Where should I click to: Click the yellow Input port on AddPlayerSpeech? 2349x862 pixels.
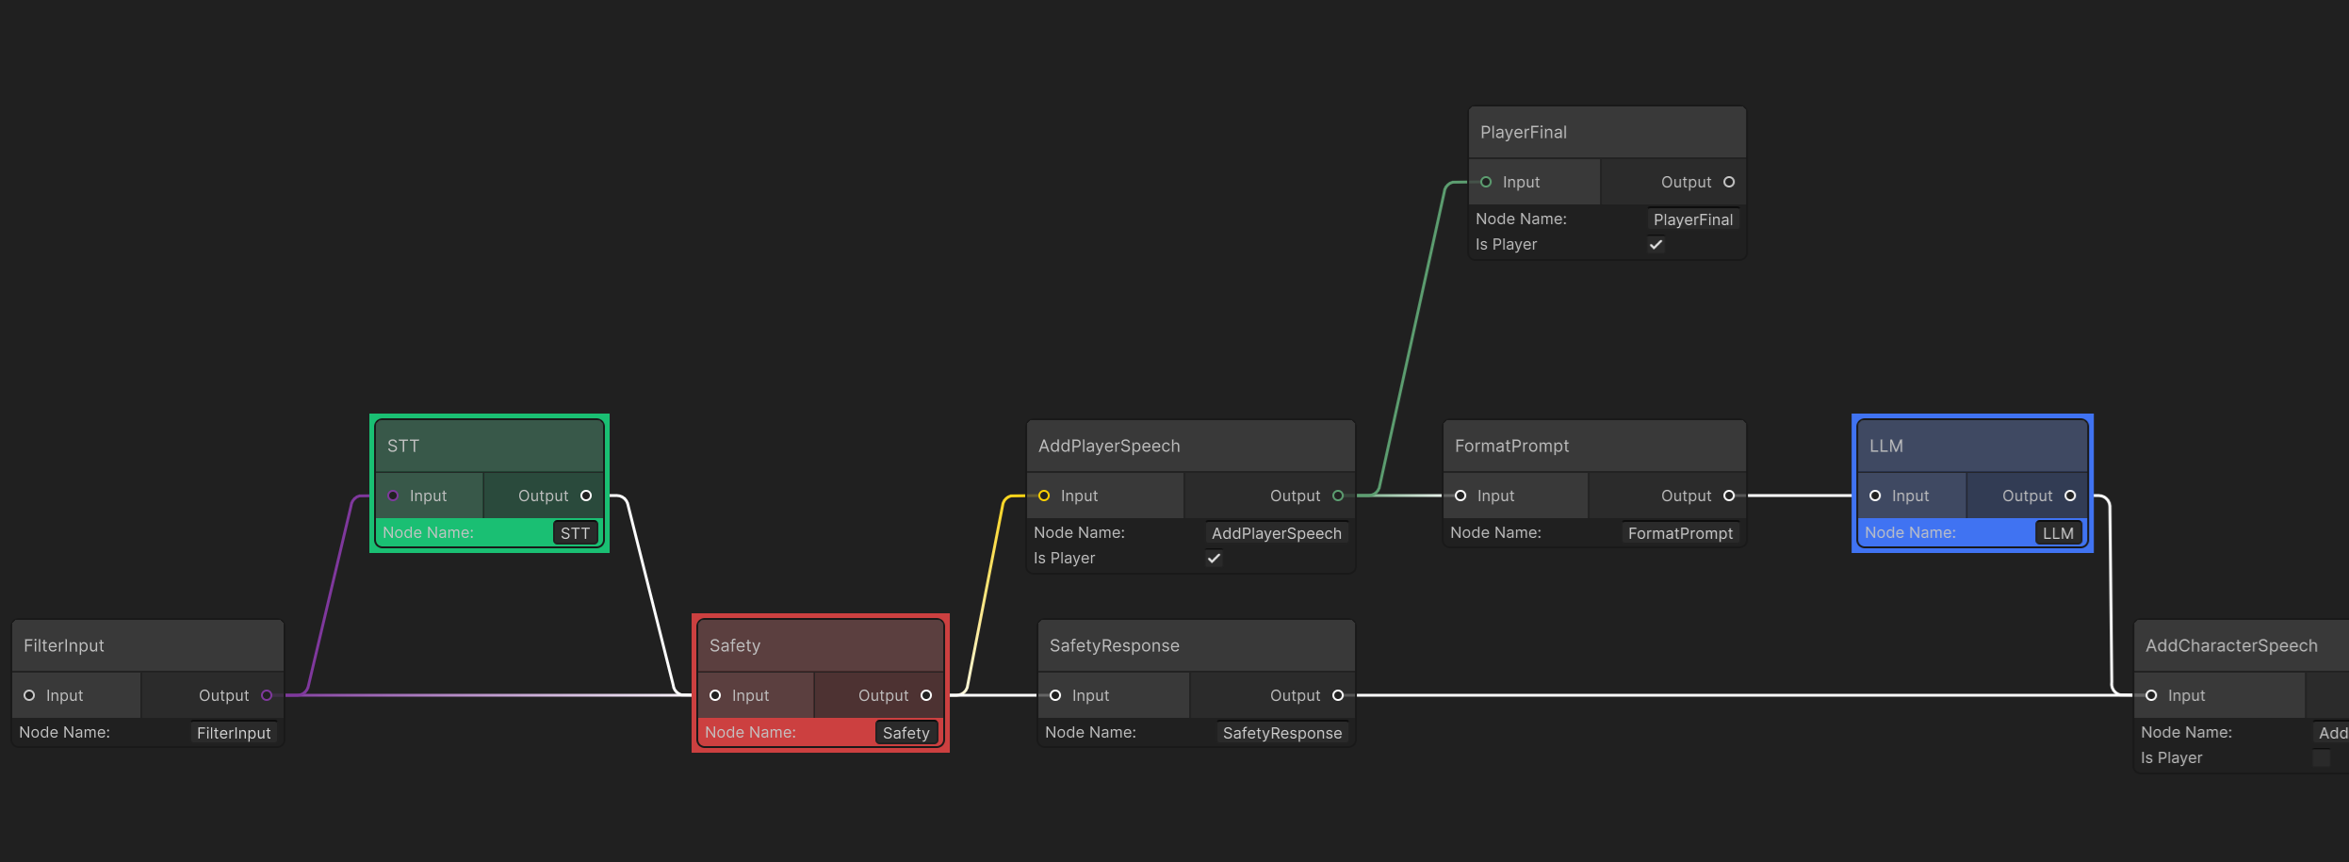click(x=1044, y=495)
